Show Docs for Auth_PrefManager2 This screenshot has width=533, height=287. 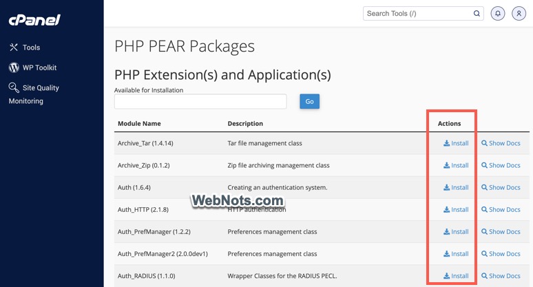(501, 254)
